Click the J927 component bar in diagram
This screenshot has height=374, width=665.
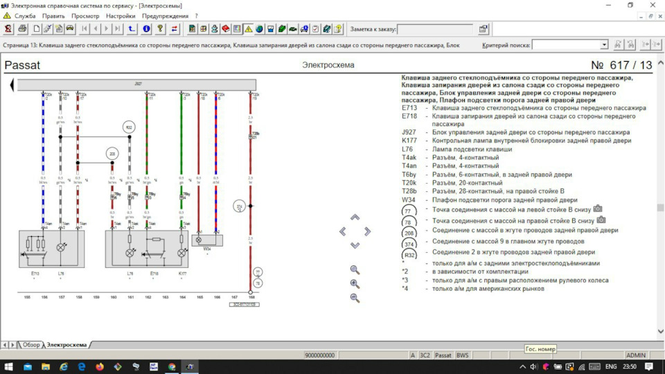click(x=136, y=84)
